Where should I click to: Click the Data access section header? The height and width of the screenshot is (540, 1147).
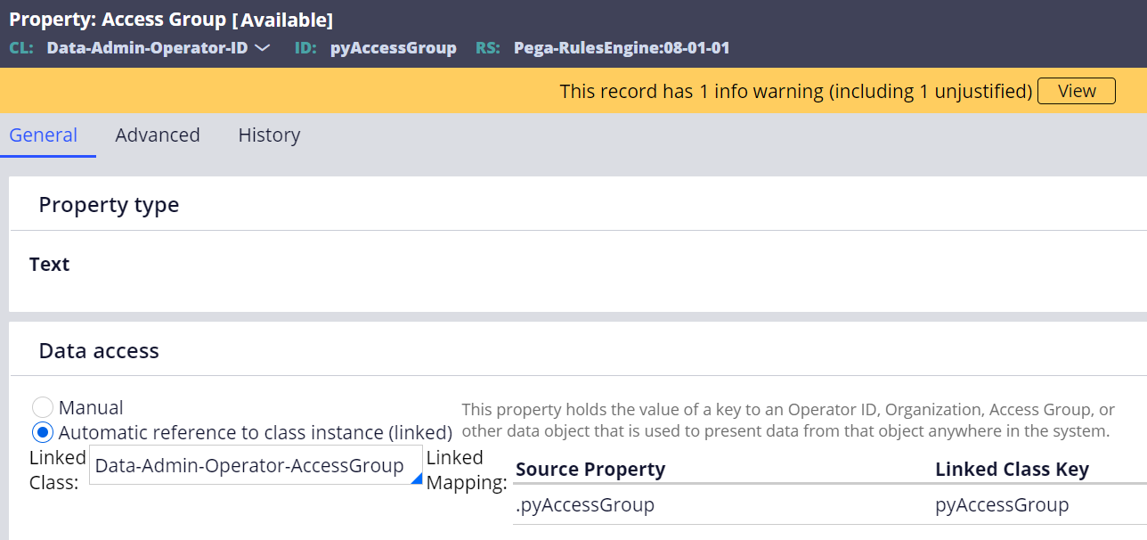tap(98, 350)
